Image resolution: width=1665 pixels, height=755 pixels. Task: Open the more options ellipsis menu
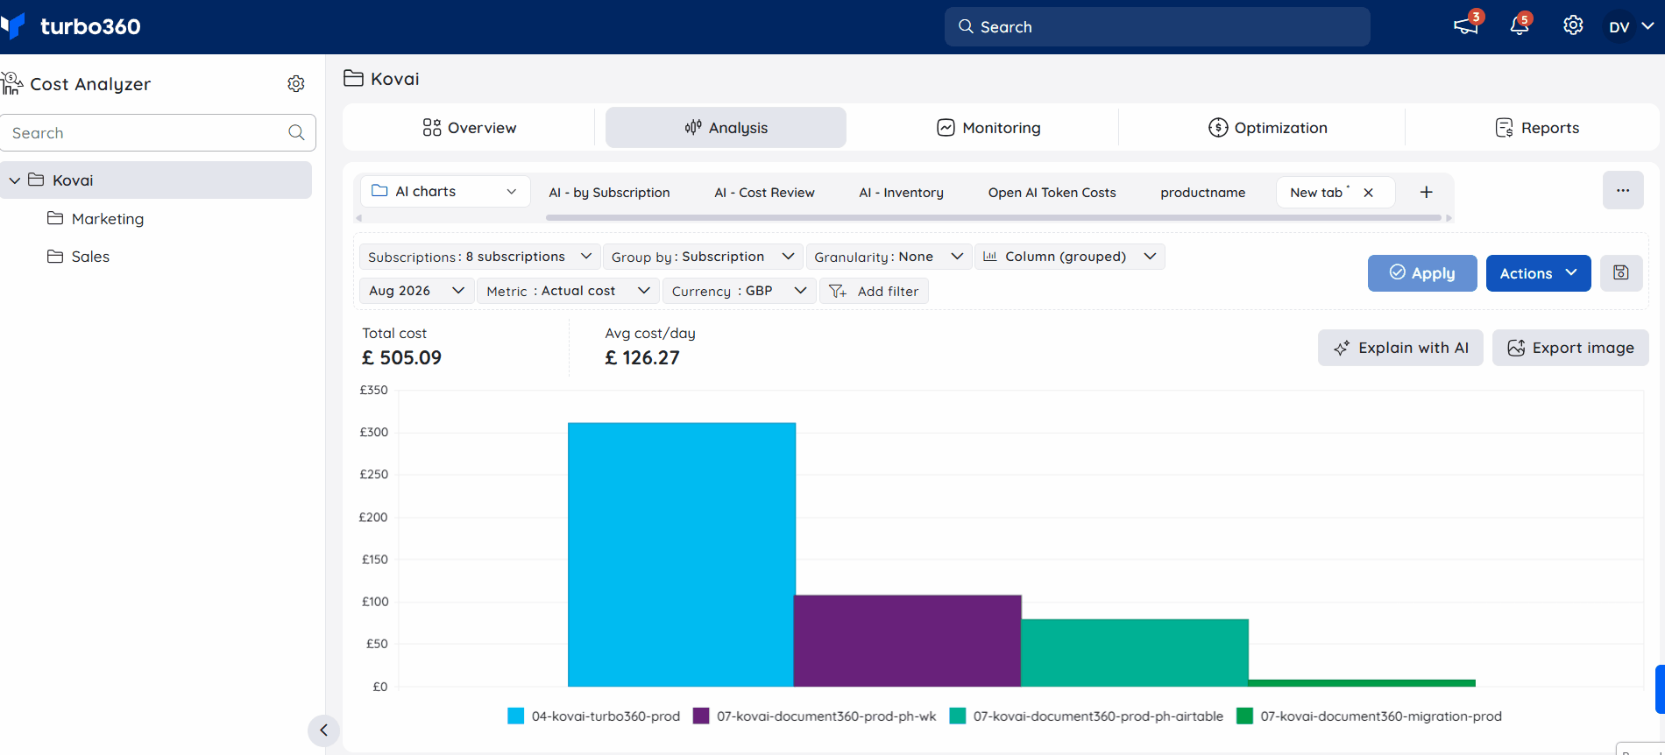[x=1623, y=190]
